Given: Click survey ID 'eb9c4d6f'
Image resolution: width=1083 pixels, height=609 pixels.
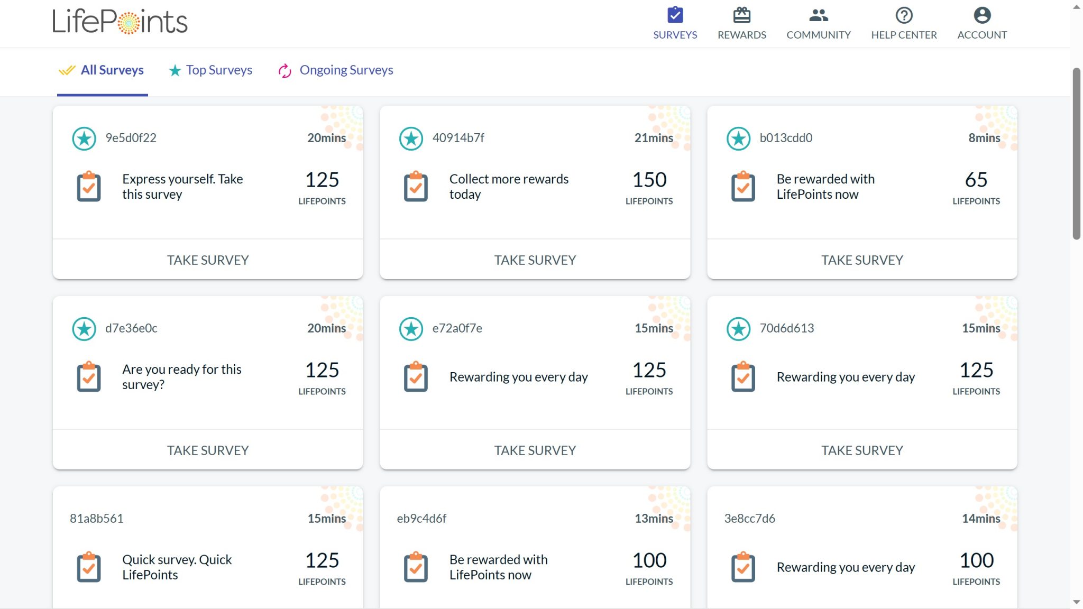Looking at the screenshot, I should pyautogui.click(x=421, y=519).
